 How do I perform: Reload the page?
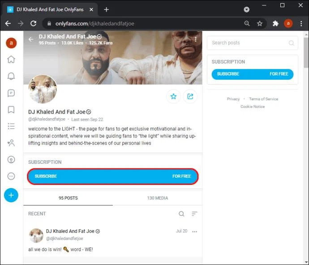33,23
